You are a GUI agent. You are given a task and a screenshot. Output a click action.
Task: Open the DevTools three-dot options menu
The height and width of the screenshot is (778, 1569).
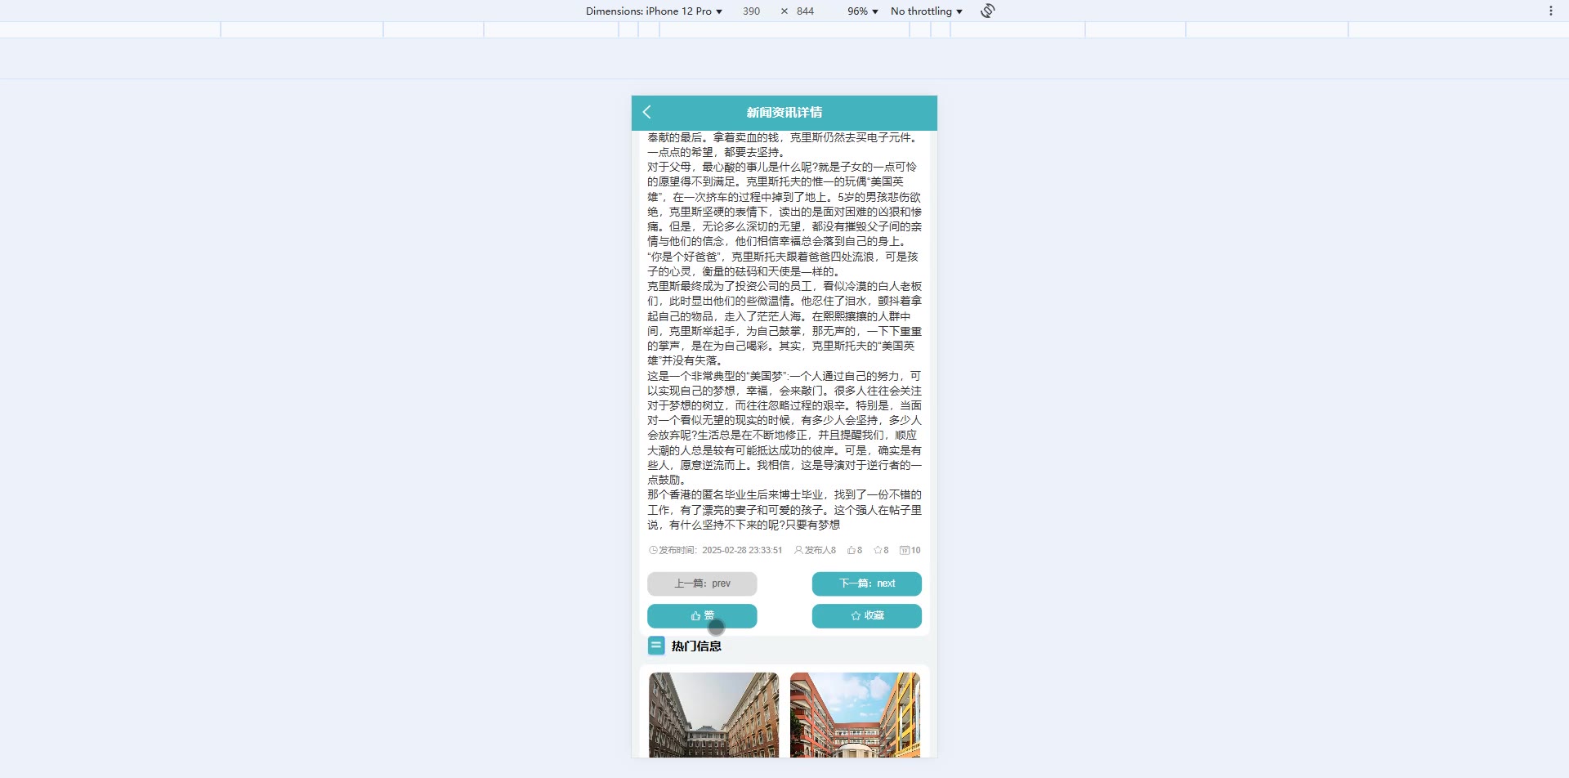[x=1550, y=11]
